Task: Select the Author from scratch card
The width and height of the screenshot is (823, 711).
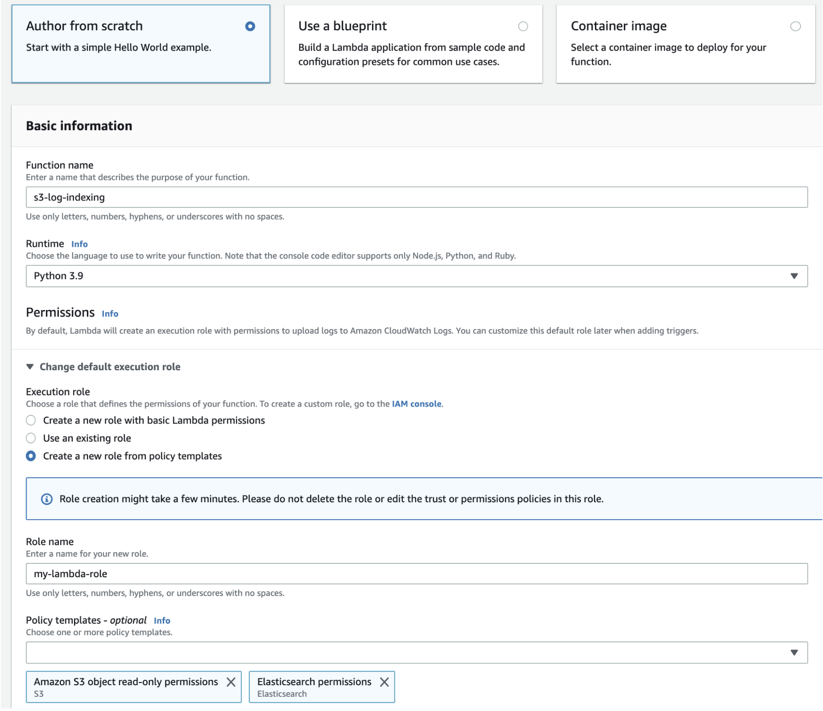Action: coord(141,43)
